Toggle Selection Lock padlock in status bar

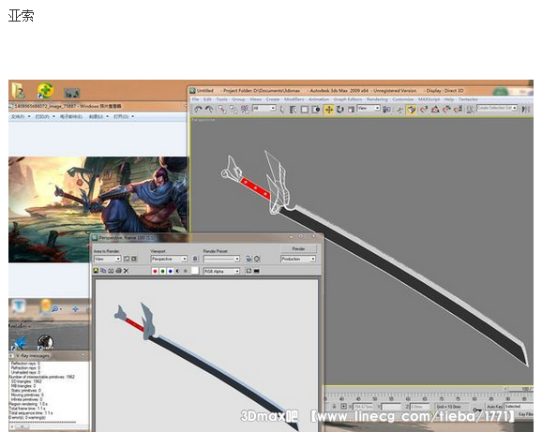[334, 407]
